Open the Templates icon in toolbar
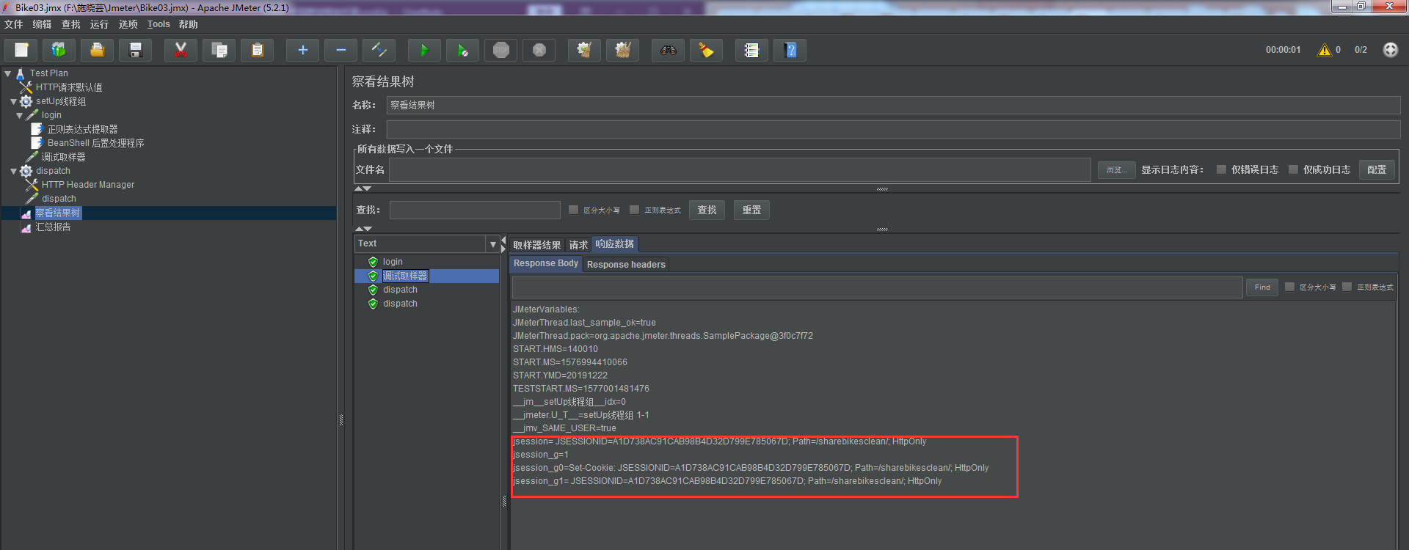The image size is (1409, 550). [x=59, y=50]
